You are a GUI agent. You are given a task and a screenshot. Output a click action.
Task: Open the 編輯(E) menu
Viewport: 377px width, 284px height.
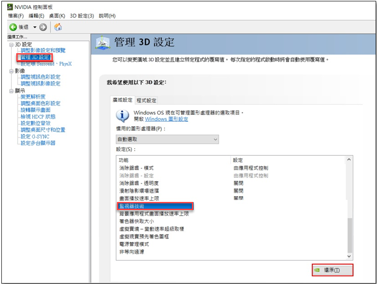[x=36, y=16]
